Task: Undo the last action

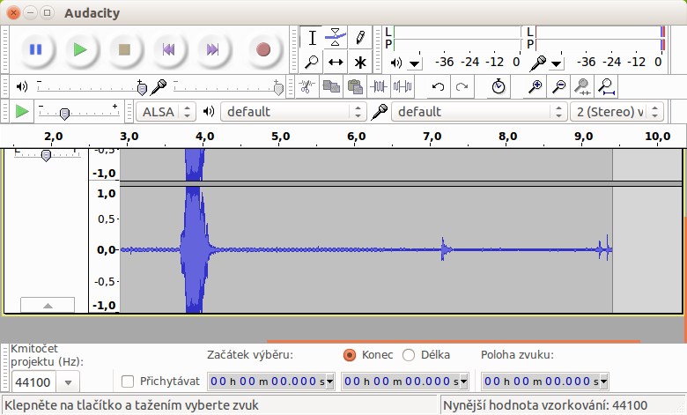Action: point(438,86)
